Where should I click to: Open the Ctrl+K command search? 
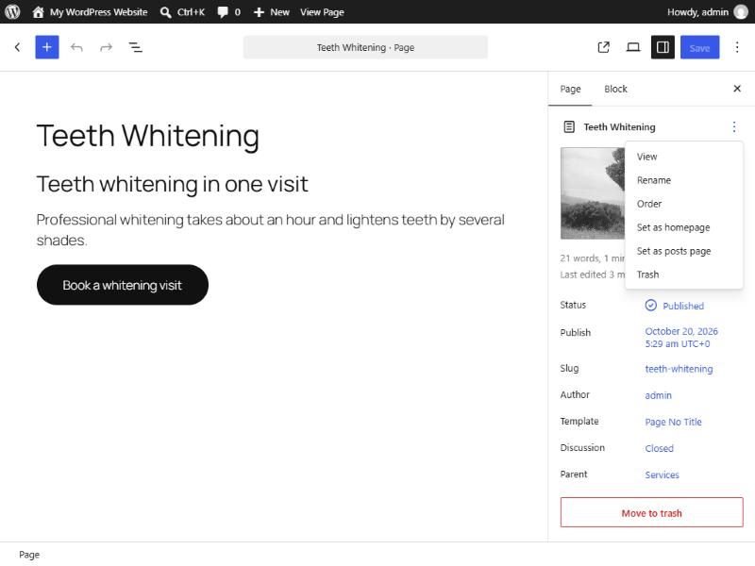click(x=182, y=12)
